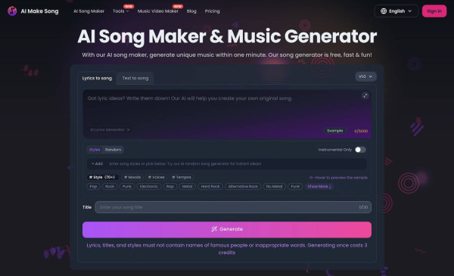Image resolution: width=454 pixels, height=276 pixels.
Task: Pick the Funk style tag
Action: pyautogui.click(x=295, y=187)
